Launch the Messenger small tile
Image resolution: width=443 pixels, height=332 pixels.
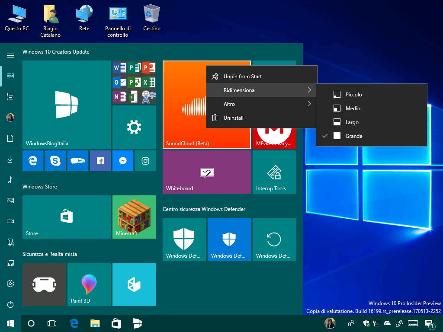[123, 161]
